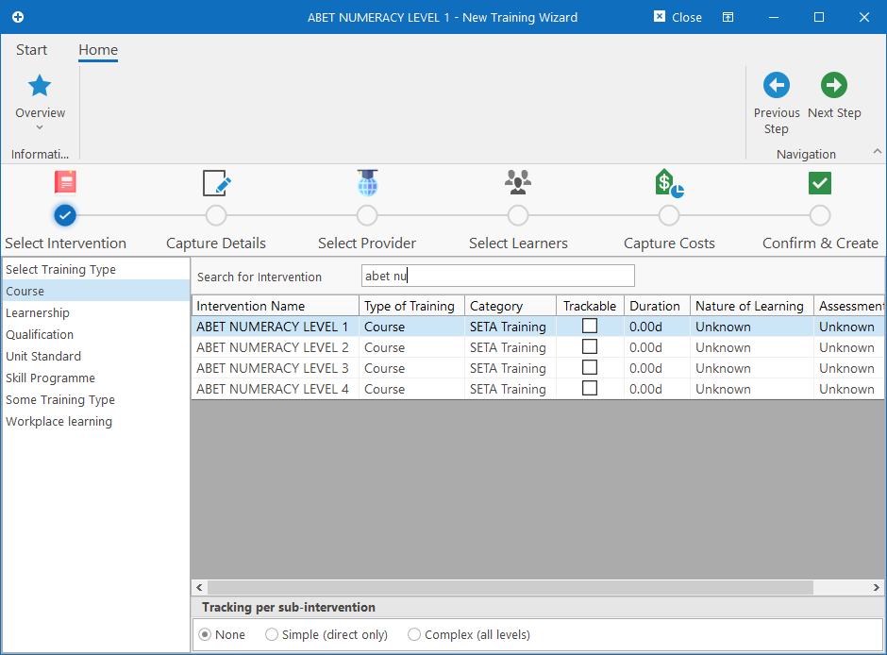The image size is (887, 655).
Task: Collapse the ribbon with the caret
Action: [877, 151]
